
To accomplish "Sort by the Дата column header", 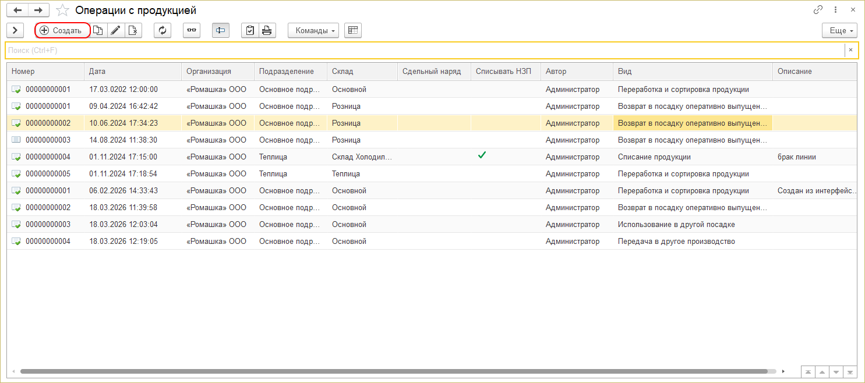I will (x=133, y=72).
